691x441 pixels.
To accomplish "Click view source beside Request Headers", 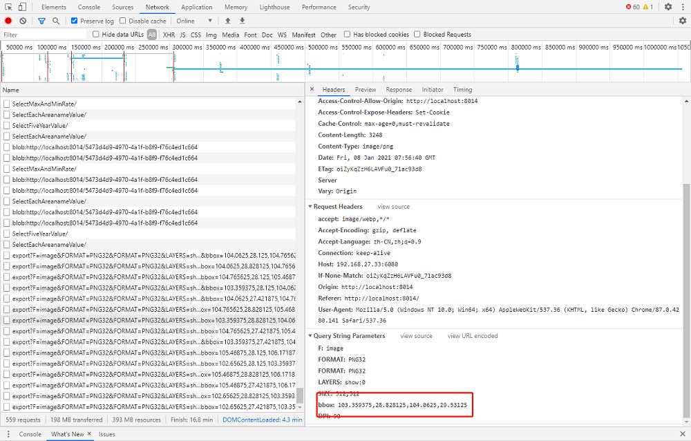I will [x=394, y=207].
